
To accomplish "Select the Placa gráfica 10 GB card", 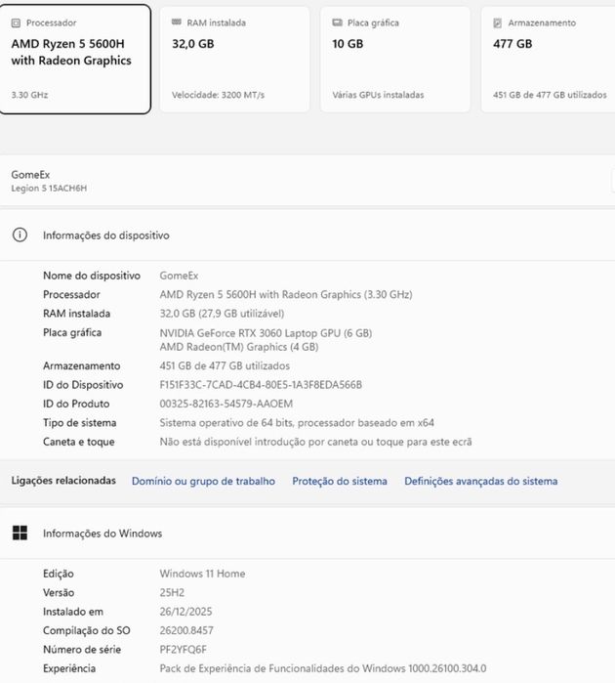I will tap(395, 60).
